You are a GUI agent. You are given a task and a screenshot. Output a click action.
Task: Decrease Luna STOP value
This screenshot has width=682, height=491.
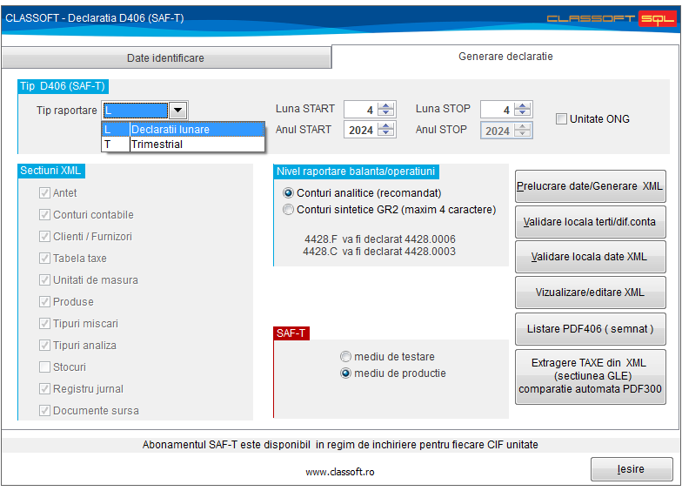pyautogui.click(x=522, y=113)
